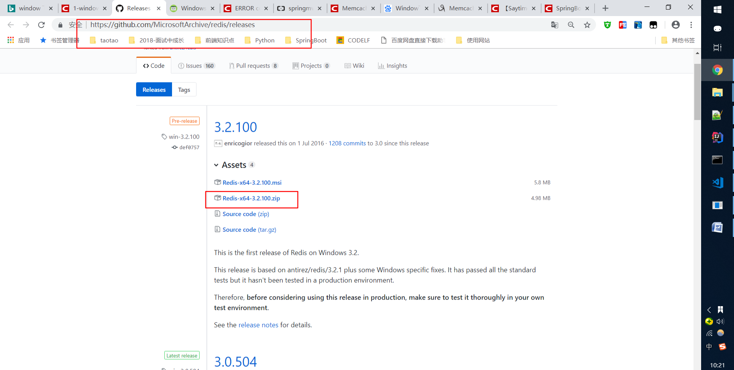Image resolution: width=734 pixels, height=370 pixels.
Task: Open the 2018-面试中成长 bookmark folder
Action: 156,40
